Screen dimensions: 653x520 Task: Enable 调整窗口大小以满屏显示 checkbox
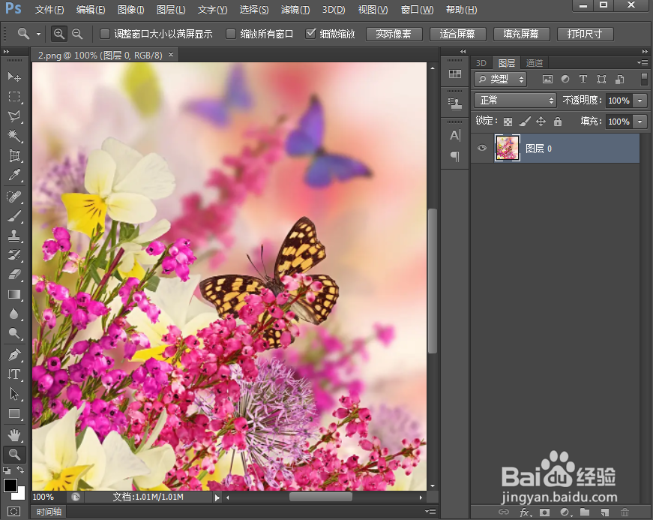coord(105,34)
